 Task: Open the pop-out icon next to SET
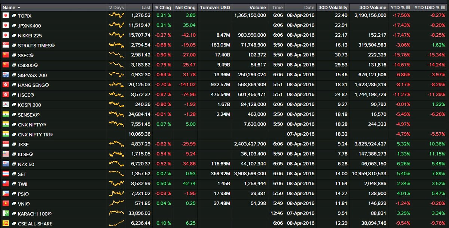[14, 174]
